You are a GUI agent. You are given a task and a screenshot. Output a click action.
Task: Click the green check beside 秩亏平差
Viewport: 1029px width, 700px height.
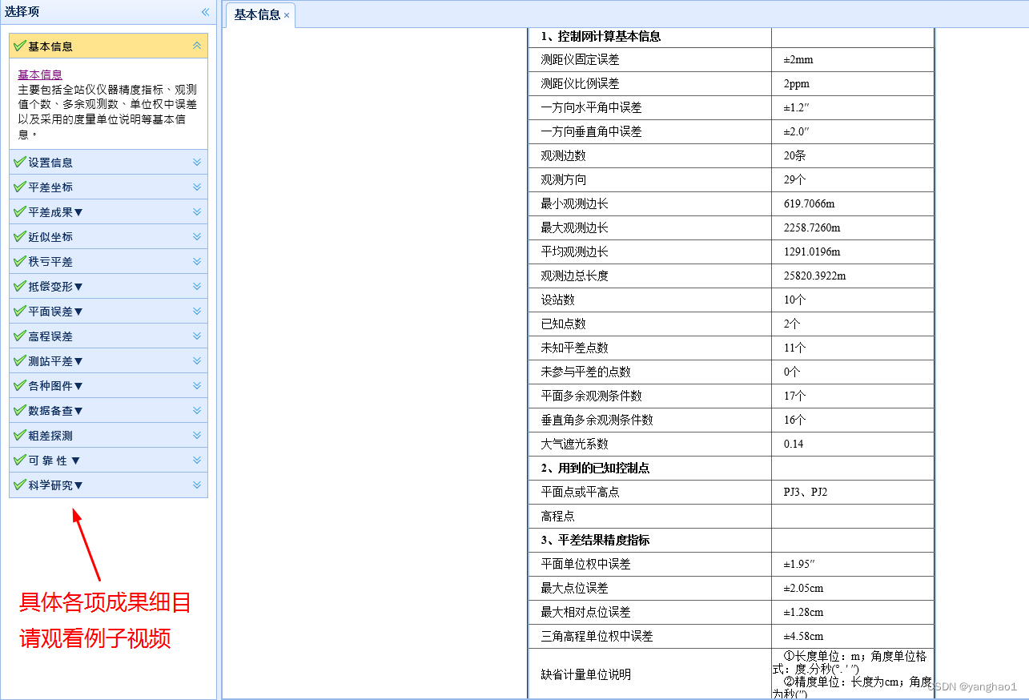[x=20, y=261]
